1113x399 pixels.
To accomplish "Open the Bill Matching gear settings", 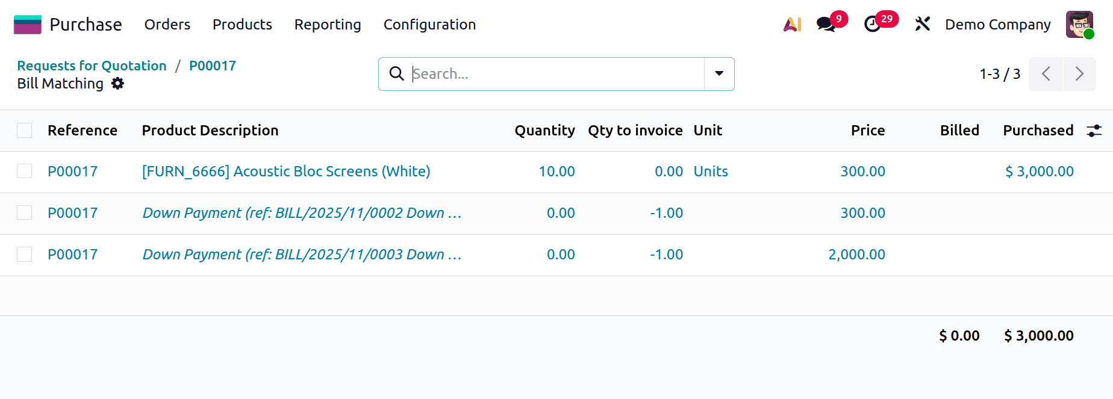I will 118,84.
